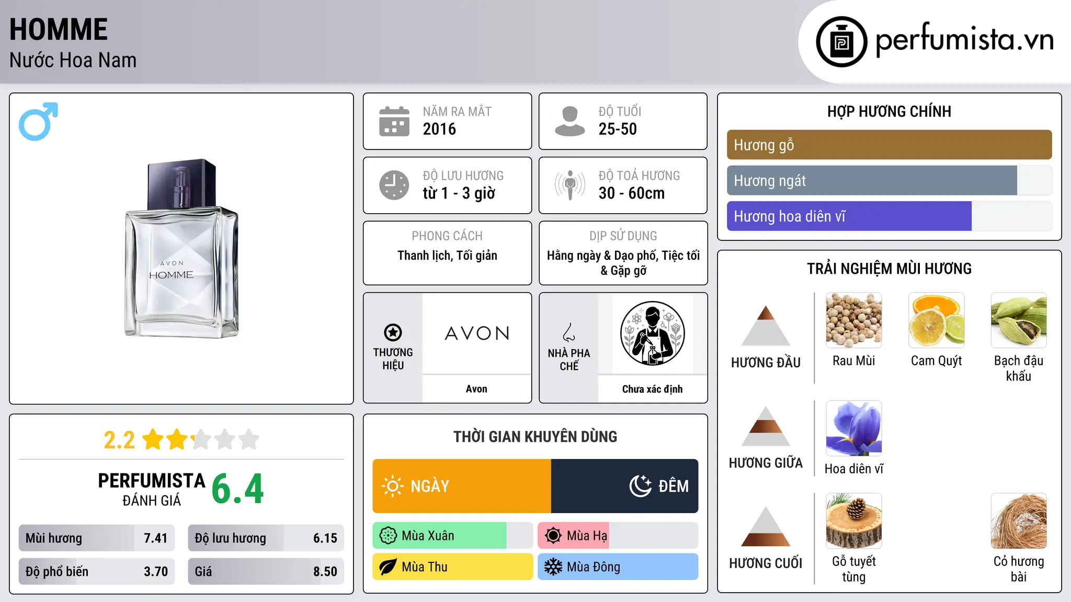This screenshot has height=602, width=1071.
Task: Click the Giá score value 8.50
Action: click(325, 572)
